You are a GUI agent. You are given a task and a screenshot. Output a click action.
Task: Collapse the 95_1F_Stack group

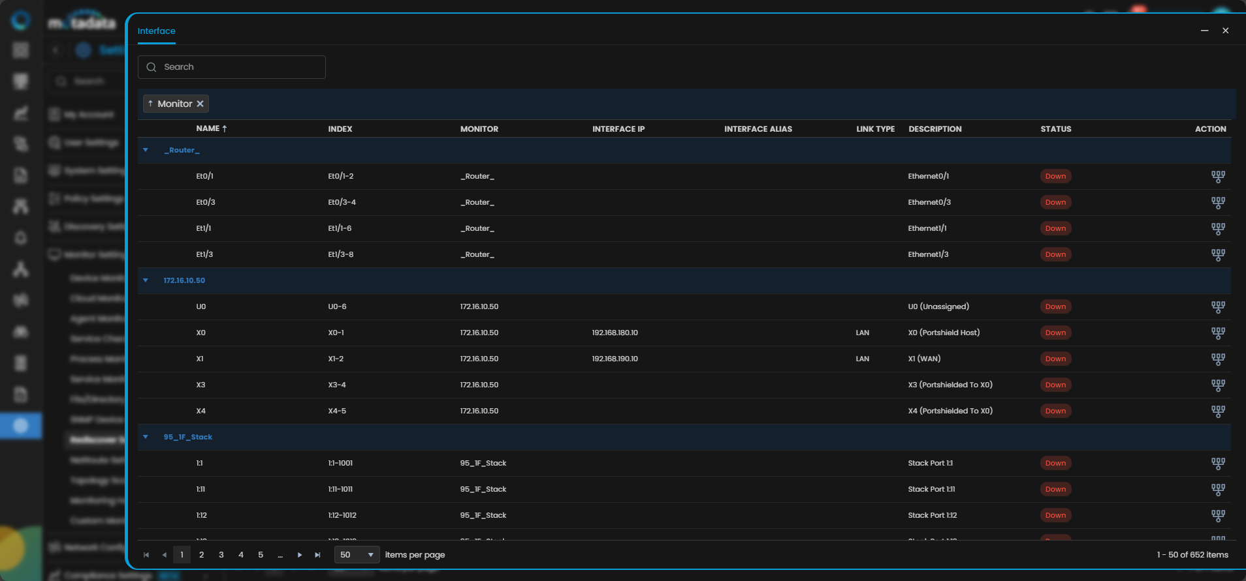[x=146, y=437]
